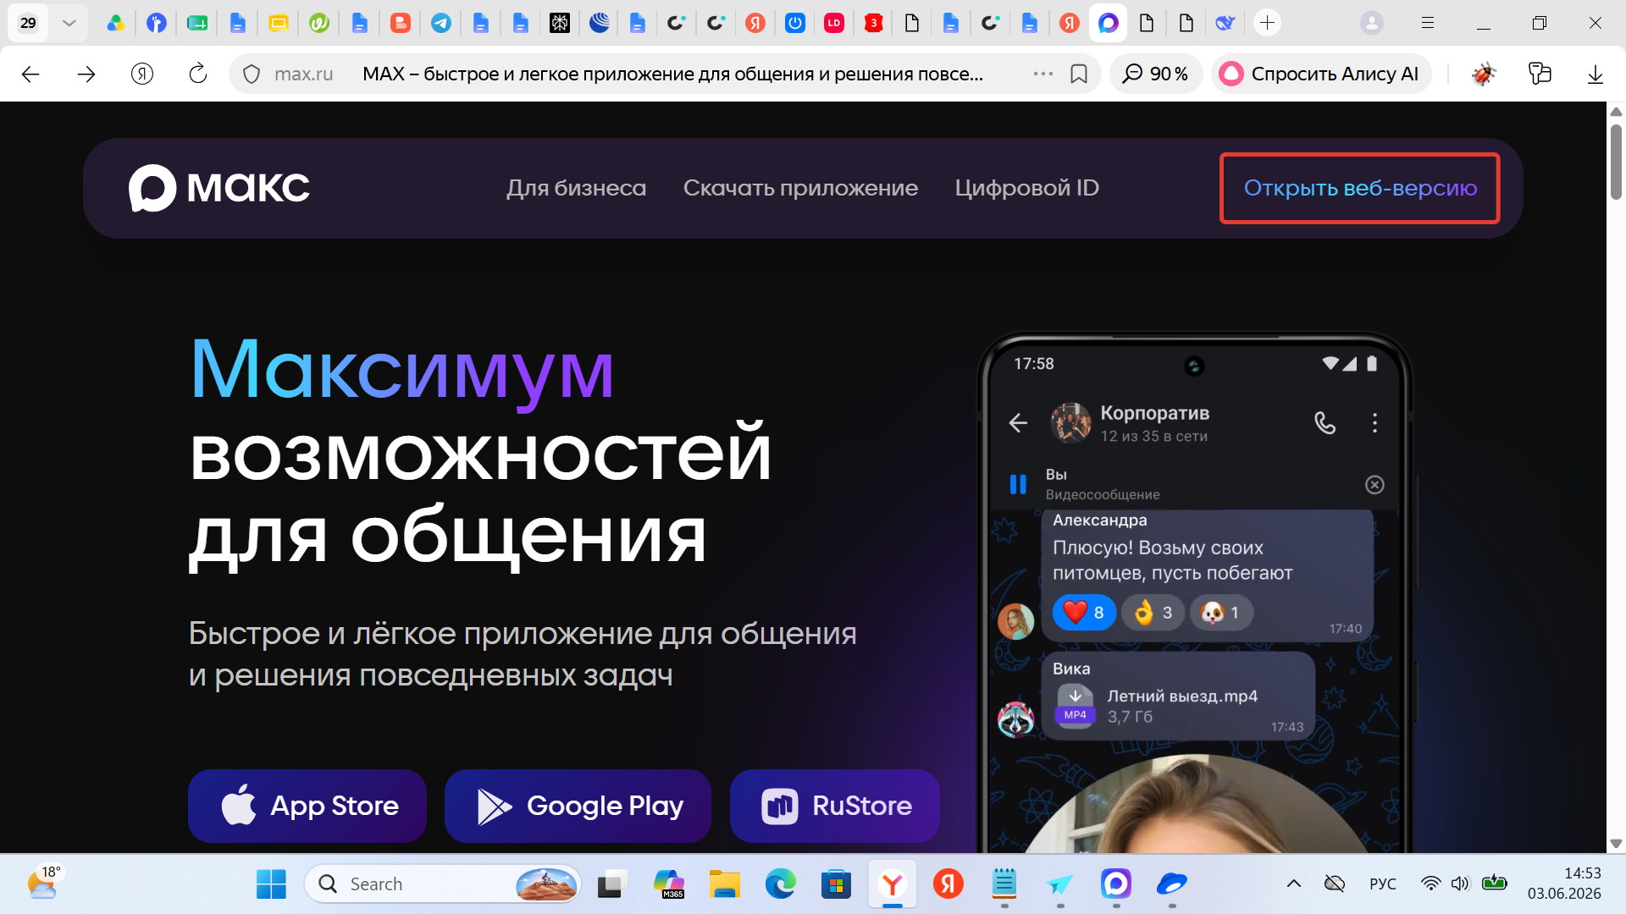Launch Microsoft 365 Copilot from taskbar
The image size is (1626, 914).
pos(668,884)
